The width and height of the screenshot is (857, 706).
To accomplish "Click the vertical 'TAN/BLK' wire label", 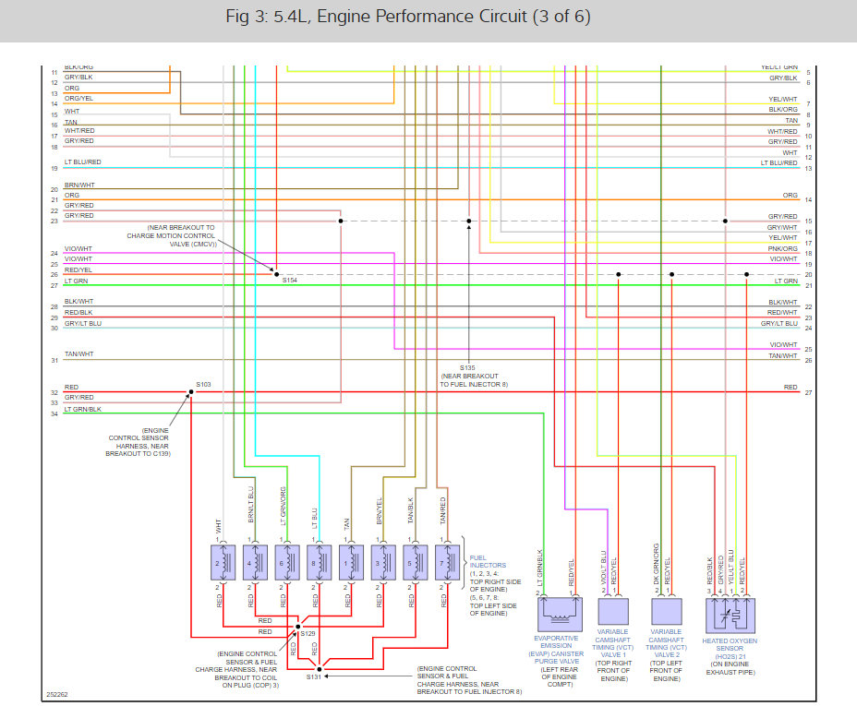I will click(x=411, y=510).
